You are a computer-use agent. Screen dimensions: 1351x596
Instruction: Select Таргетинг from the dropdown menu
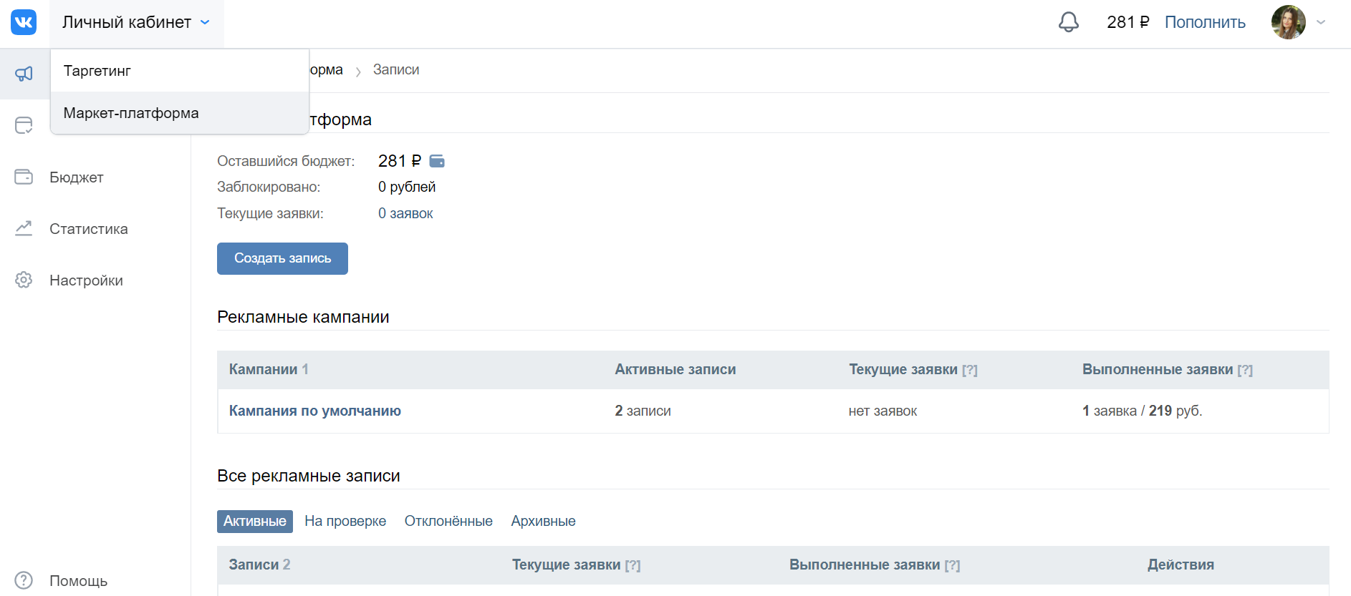point(97,71)
